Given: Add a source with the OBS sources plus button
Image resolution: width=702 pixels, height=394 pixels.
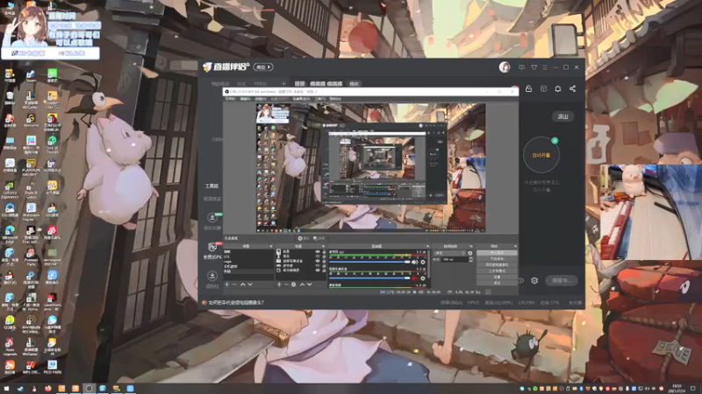Looking at the screenshot, I should pos(279,284).
